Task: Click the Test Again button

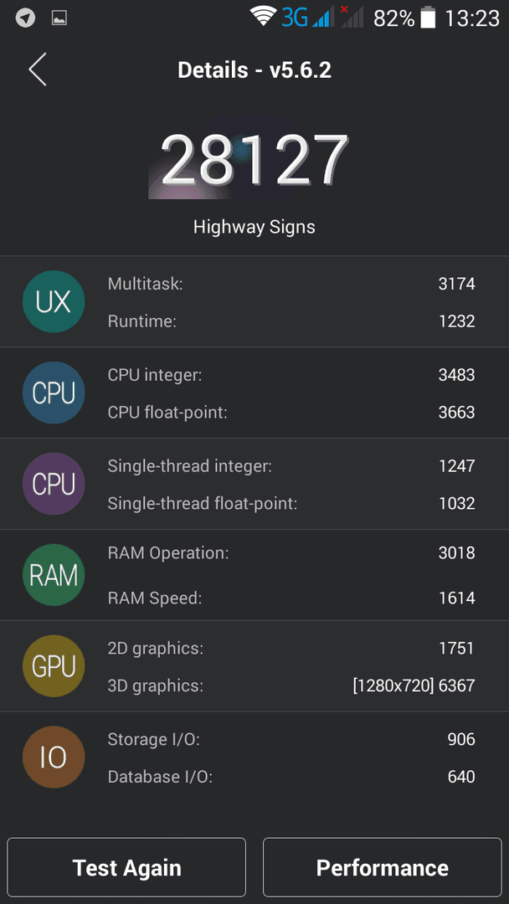Action: tap(126, 867)
